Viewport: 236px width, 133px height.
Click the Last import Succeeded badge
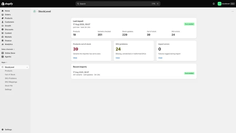point(189,24)
